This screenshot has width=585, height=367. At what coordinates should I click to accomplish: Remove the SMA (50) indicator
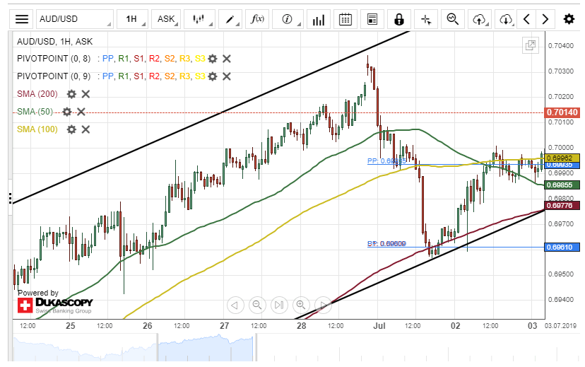click(x=81, y=112)
